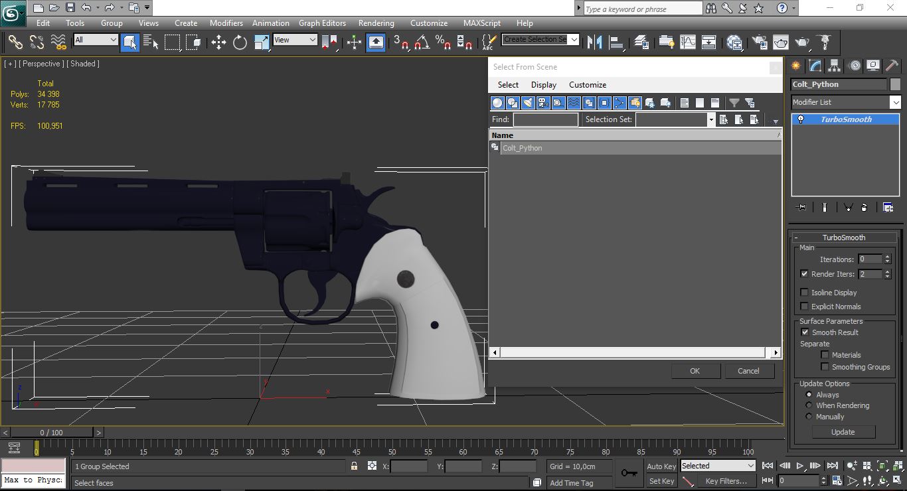
Task: Open Create Selection Set dropdown
Action: (x=574, y=39)
